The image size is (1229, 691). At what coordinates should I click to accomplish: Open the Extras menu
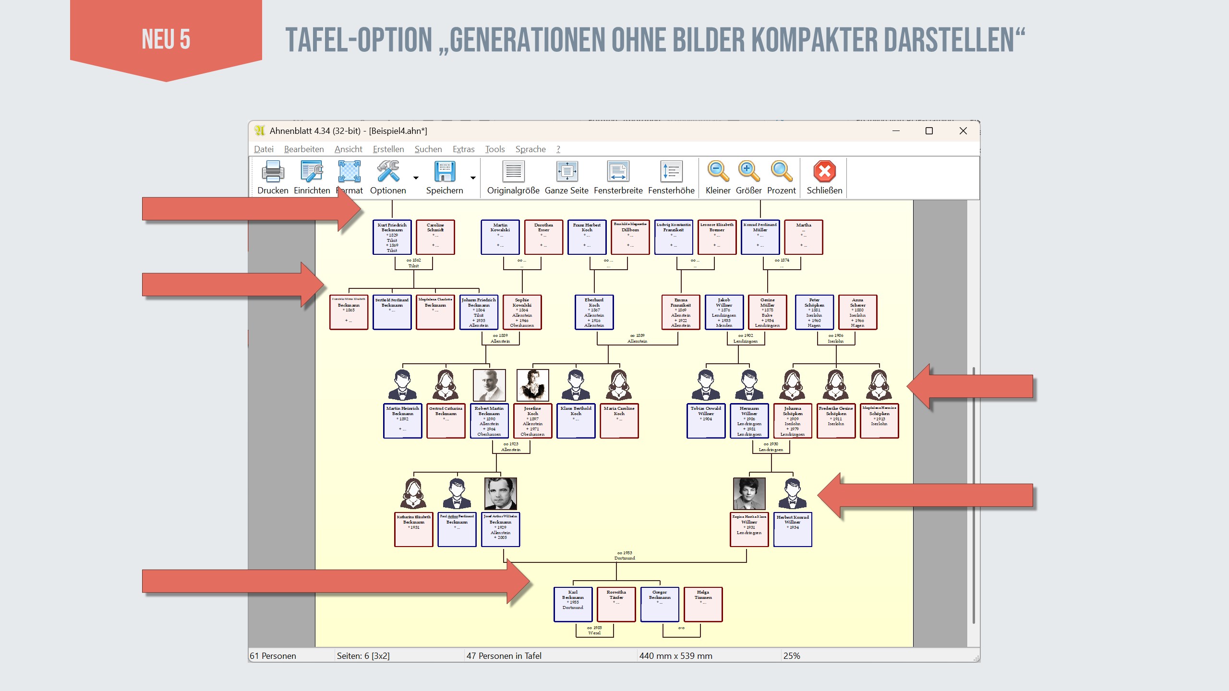click(x=463, y=149)
